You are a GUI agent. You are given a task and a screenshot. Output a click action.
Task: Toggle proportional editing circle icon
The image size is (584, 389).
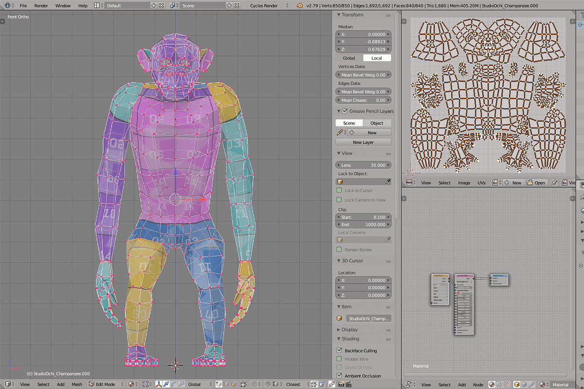pyautogui.click(x=254, y=384)
